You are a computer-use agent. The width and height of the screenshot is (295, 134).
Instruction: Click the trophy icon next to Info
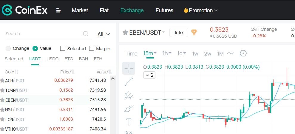coord(194,32)
